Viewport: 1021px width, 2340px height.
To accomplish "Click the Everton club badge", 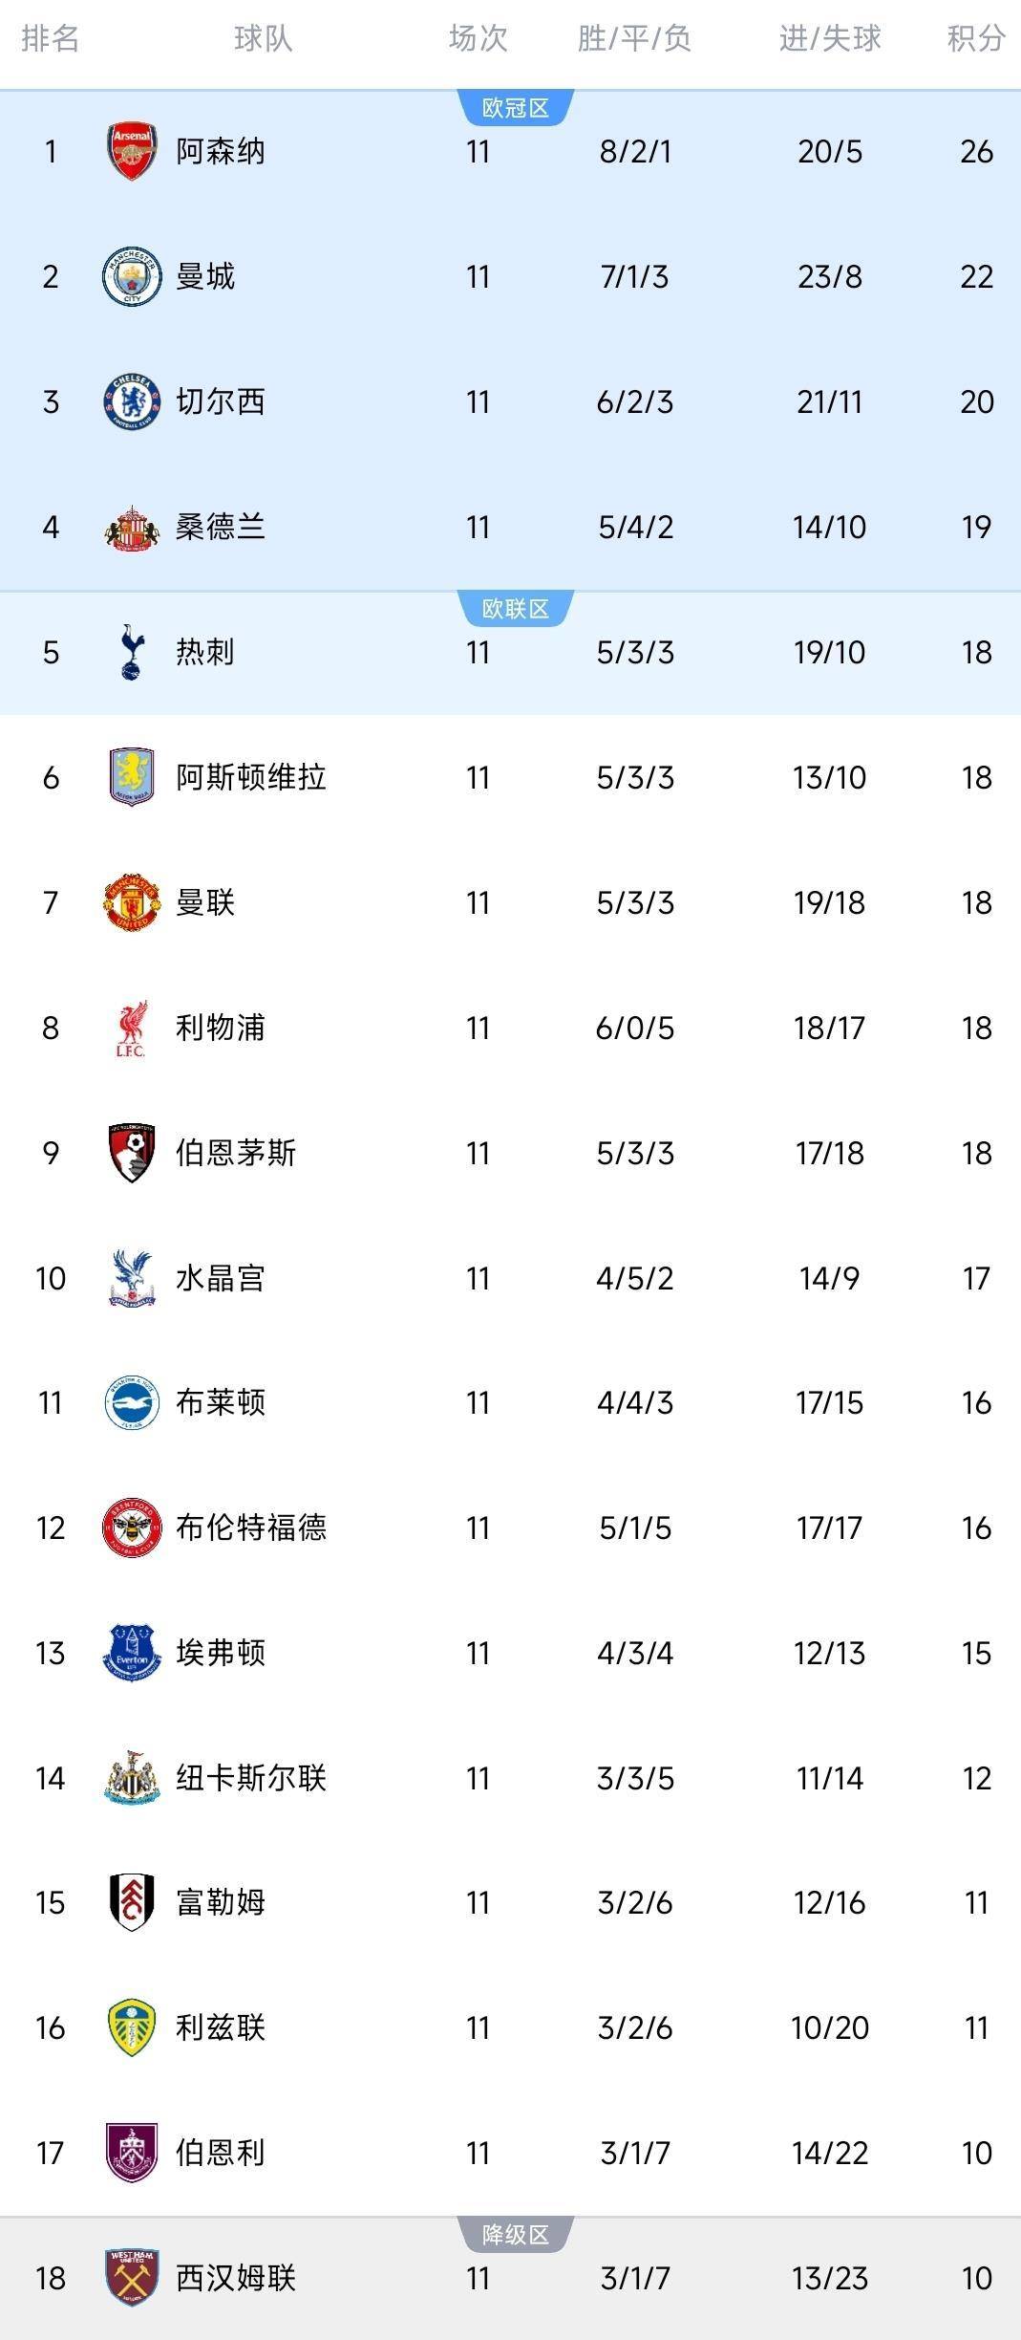I will tap(132, 1653).
